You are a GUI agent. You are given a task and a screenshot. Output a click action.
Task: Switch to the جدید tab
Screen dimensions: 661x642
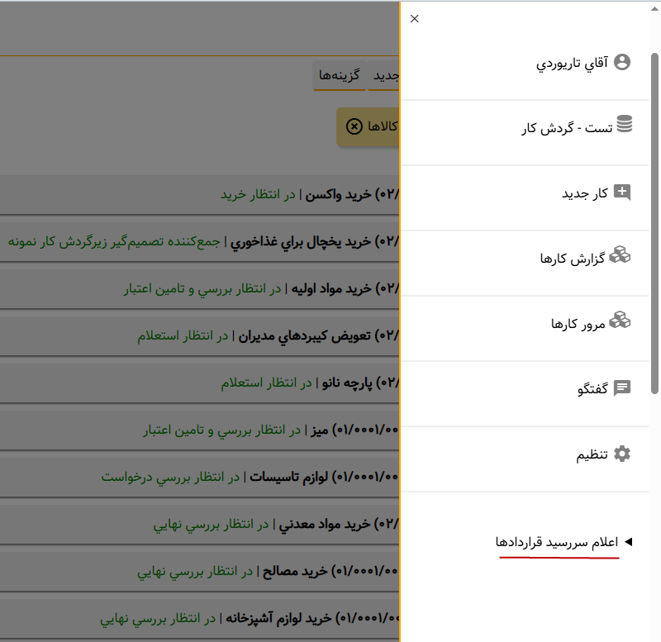[386, 75]
